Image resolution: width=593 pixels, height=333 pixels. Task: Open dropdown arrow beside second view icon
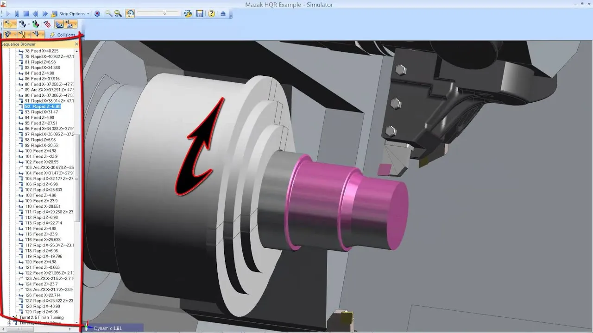(29, 24)
